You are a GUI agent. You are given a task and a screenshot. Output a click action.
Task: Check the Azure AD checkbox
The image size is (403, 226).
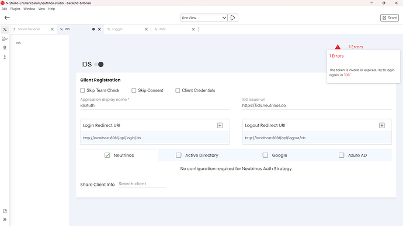(341, 156)
